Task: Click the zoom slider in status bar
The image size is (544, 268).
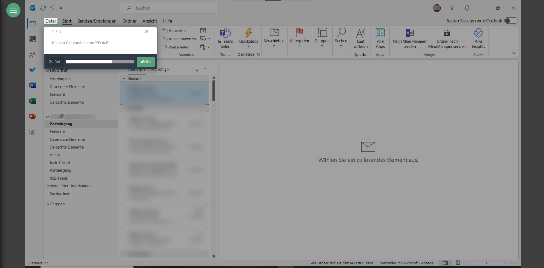Action: (486, 263)
